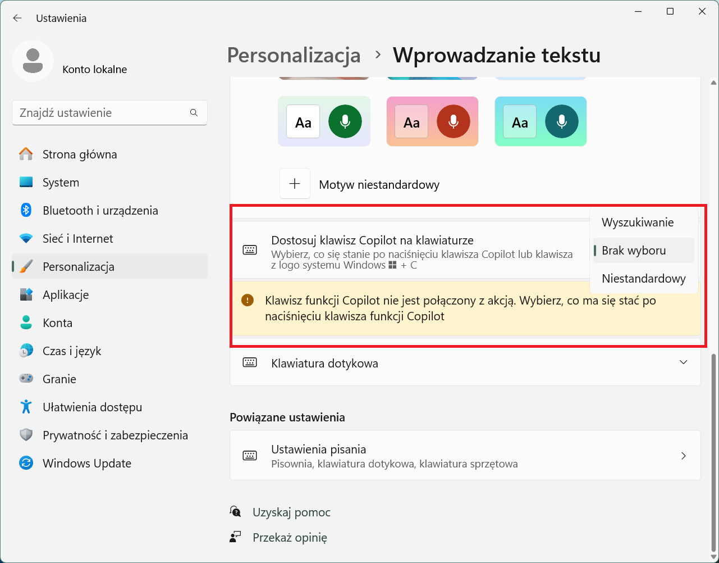Image resolution: width=719 pixels, height=563 pixels.
Task: Click Motyw niestandardowy label
Action: point(379,184)
